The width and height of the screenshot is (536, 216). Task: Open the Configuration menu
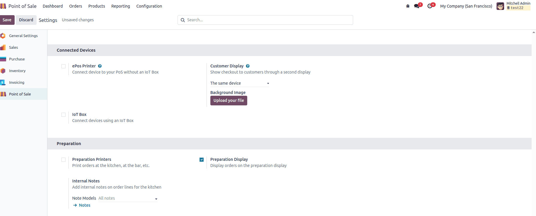pos(149,6)
